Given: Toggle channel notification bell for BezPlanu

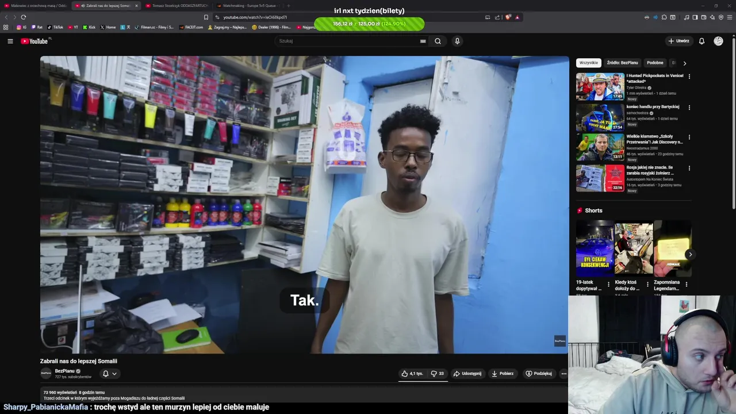Looking at the screenshot, I should tap(105, 374).
